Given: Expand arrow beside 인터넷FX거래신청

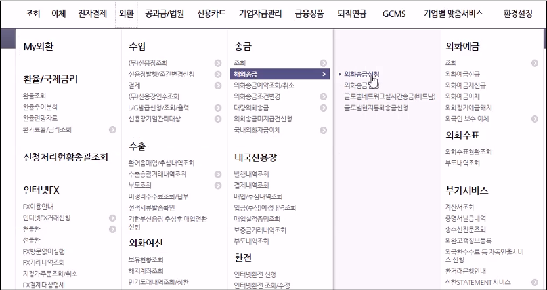Looking at the screenshot, I should [112, 218].
